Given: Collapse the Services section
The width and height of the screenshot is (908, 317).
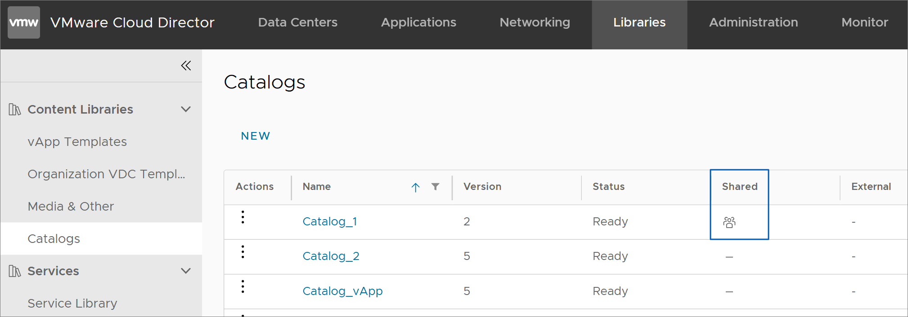Looking at the screenshot, I should 186,271.
